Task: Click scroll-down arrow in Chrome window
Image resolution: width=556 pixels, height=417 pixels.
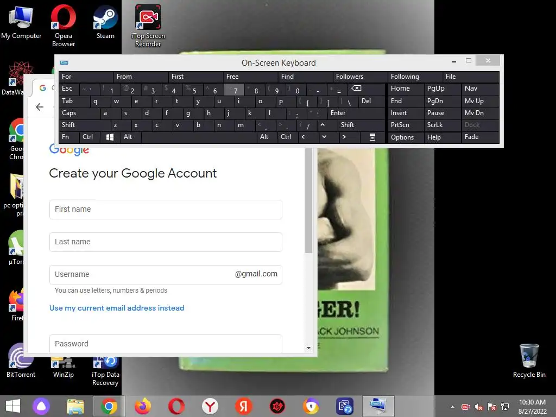Action: coord(308,348)
